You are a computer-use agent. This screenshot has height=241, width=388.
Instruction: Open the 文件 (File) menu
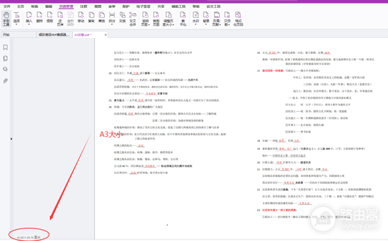click(7, 6)
